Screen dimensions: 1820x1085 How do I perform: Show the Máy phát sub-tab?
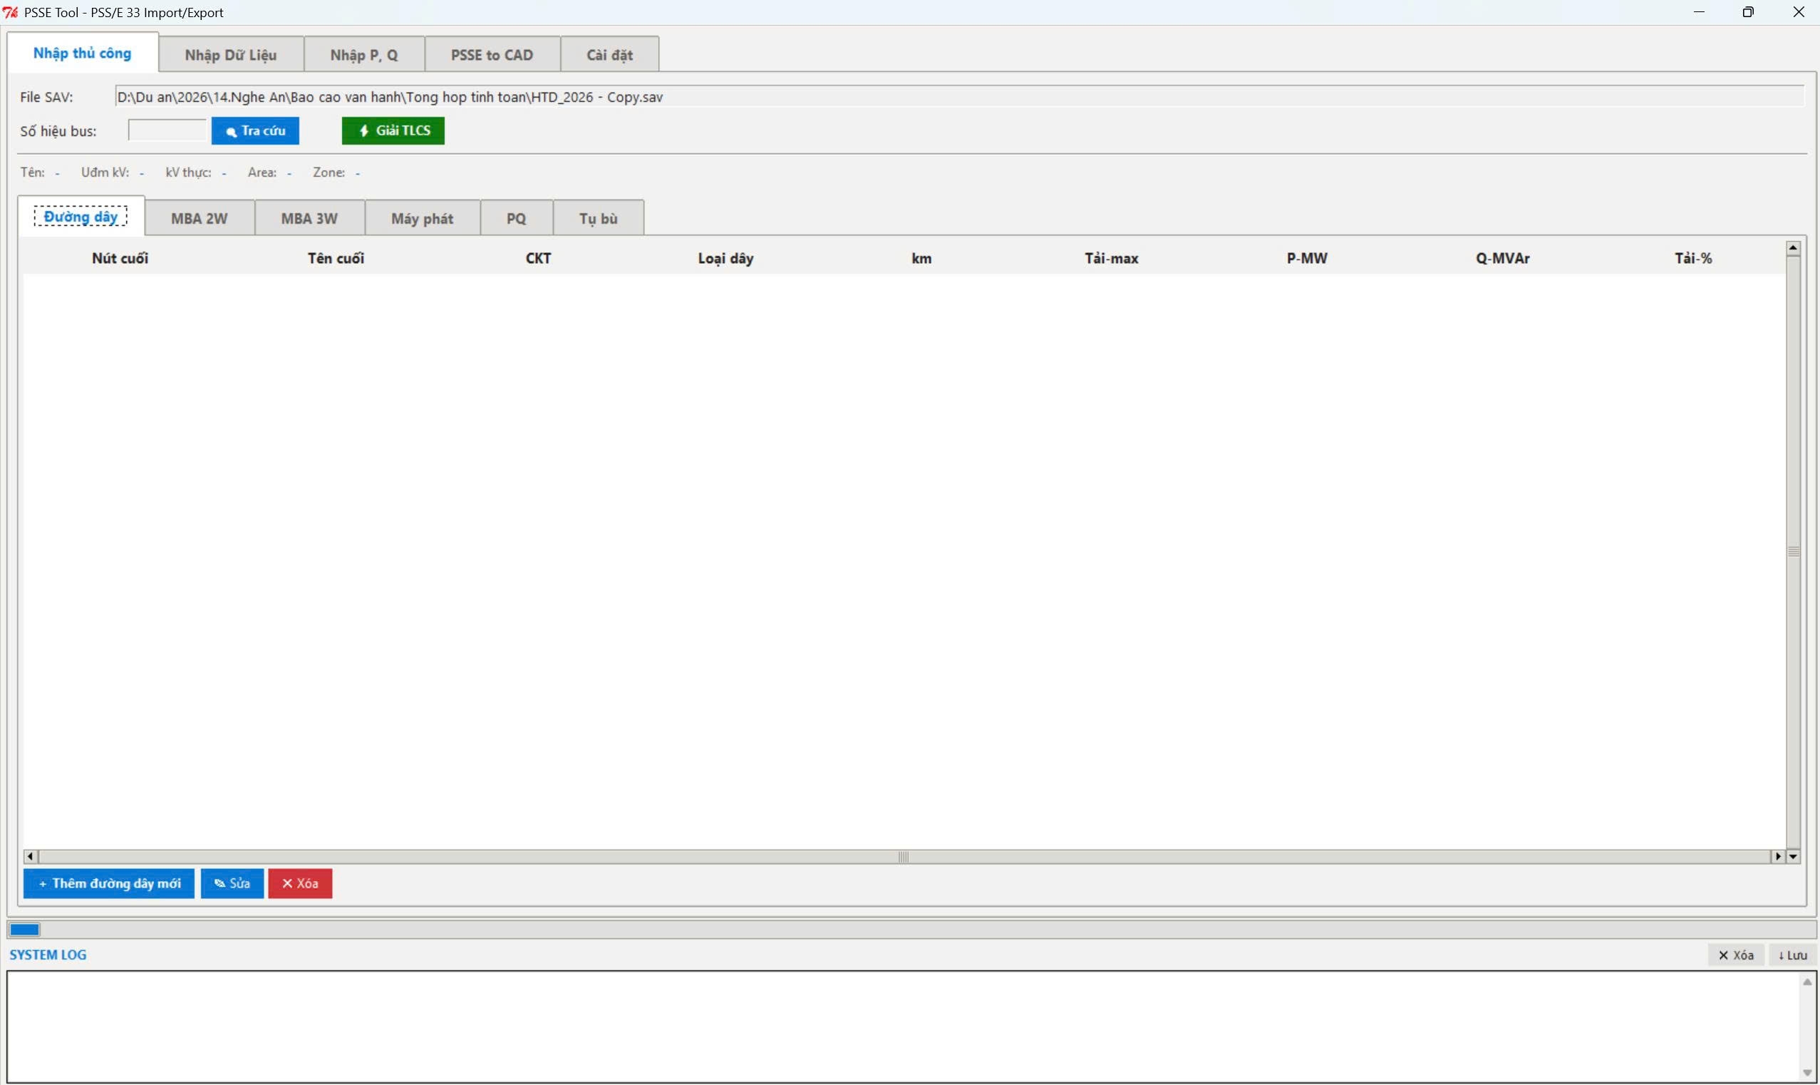422,218
